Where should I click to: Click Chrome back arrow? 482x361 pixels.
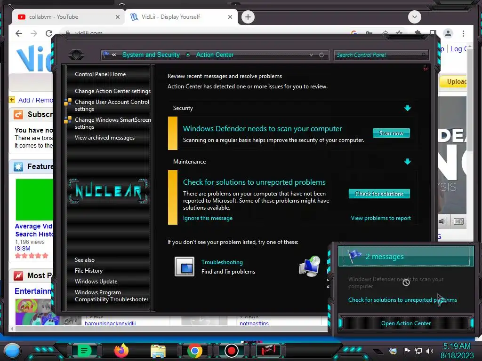[19, 33]
